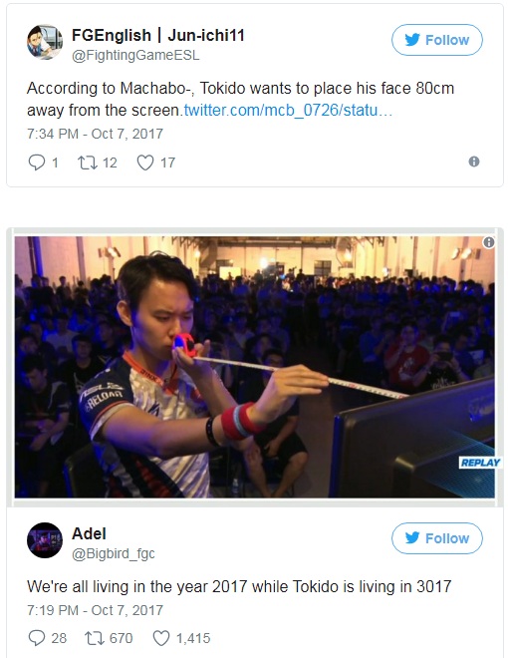Open FGEnglish profile avatar
This screenshot has height=658, width=508.
45,42
